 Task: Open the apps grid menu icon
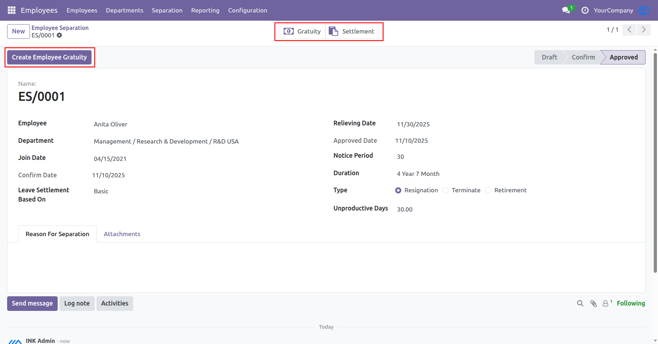[11, 10]
